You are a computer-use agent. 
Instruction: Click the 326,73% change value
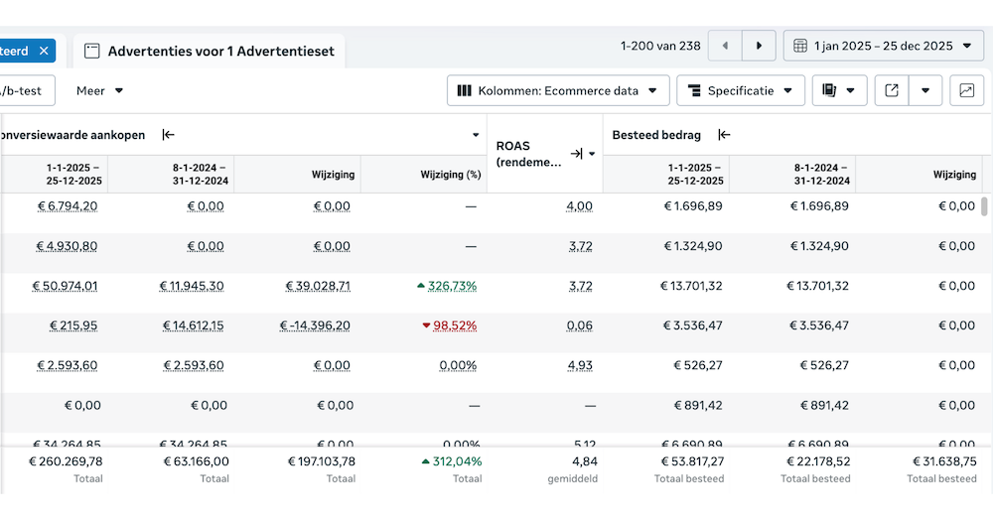452,286
